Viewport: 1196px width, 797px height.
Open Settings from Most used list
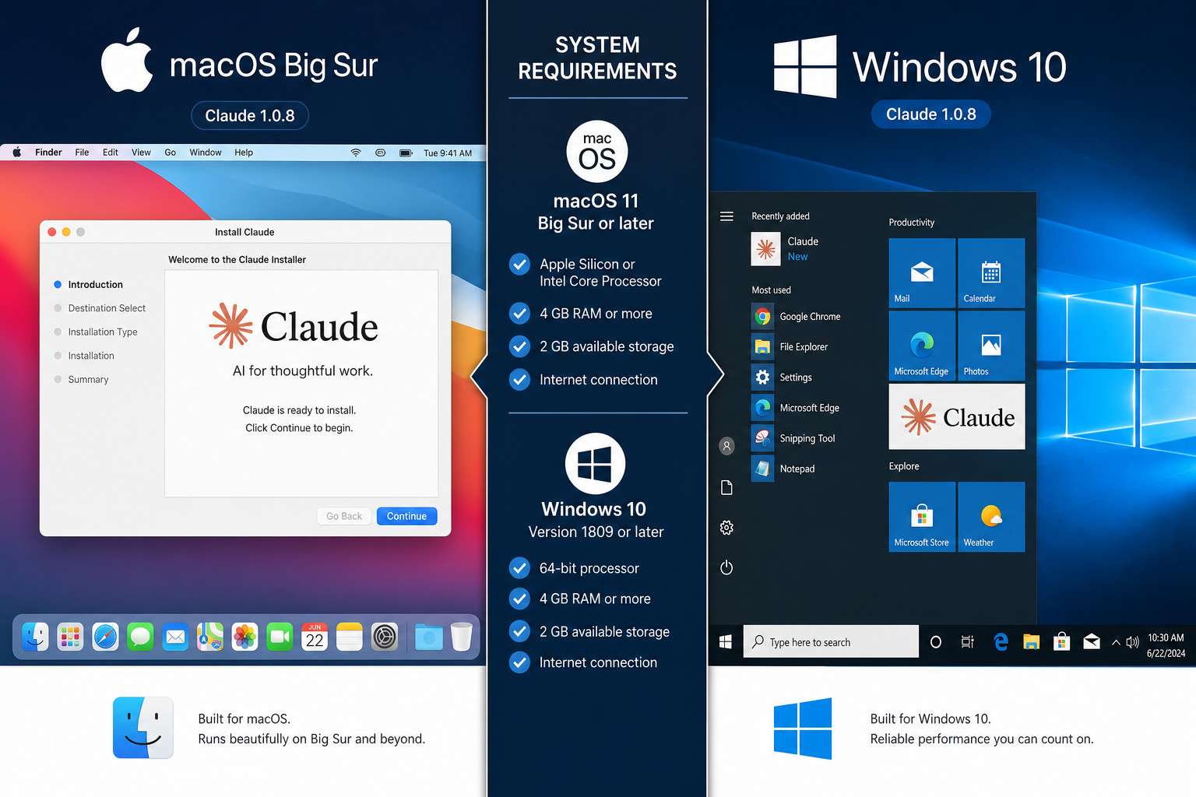click(x=782, y=377)
